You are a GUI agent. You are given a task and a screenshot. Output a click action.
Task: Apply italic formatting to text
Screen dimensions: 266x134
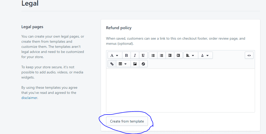click(135, 55)
